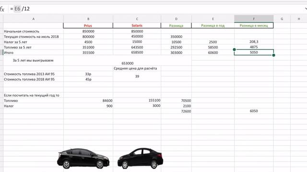Select Стоимость топлива 2018 АИ 95 cell
The image size is (307, 172).
pyautogui.click(x=33, y=79)
